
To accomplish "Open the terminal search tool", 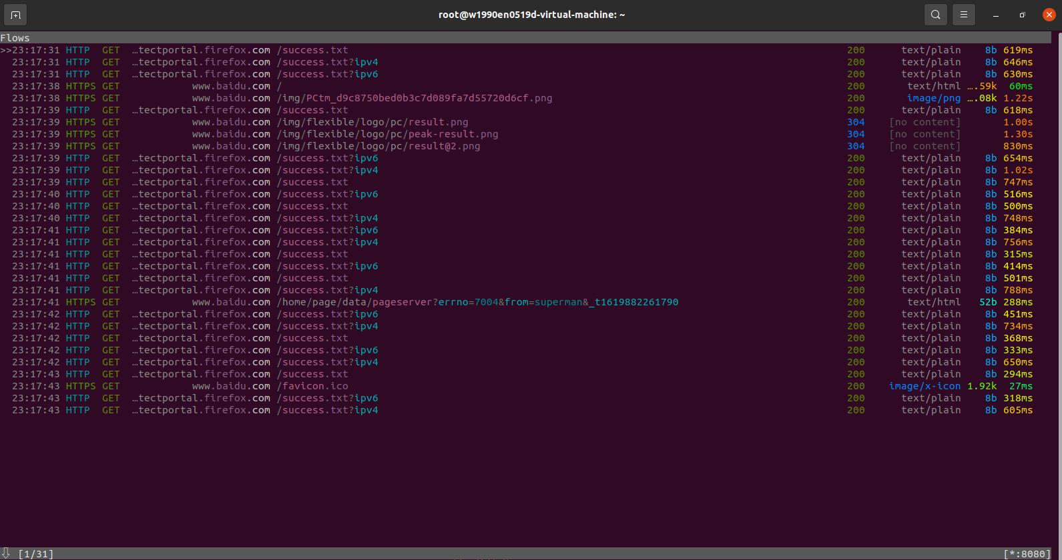I will (x=936, y=15).
